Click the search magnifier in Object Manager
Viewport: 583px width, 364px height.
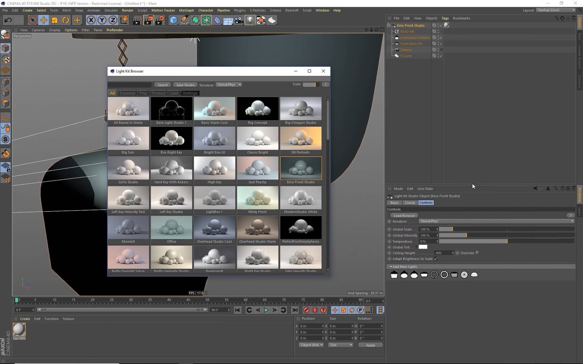click(556, 18)
